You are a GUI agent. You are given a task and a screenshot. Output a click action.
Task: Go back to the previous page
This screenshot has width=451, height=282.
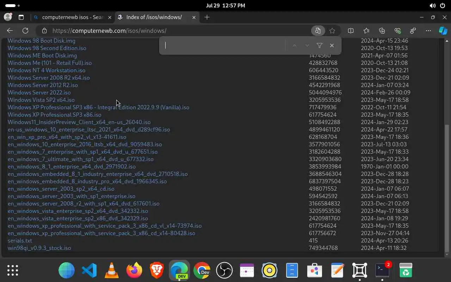pyautogui.click(x=10, y=31)
